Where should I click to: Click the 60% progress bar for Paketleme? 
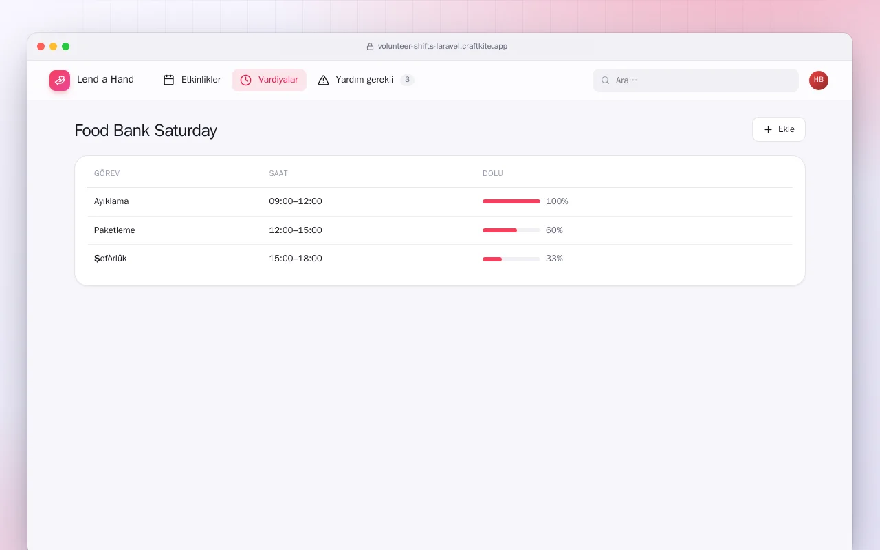coord(511,230)
